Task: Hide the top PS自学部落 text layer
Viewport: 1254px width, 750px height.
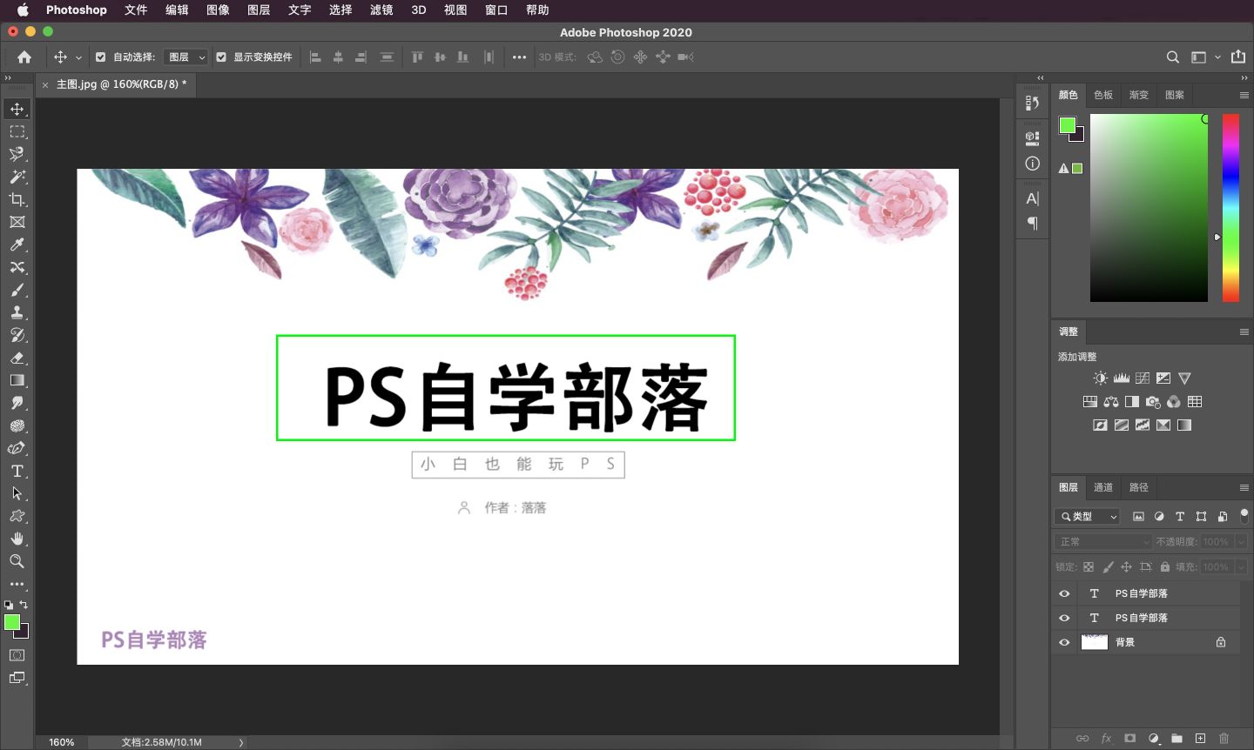Action: (x=1064, y=593)
